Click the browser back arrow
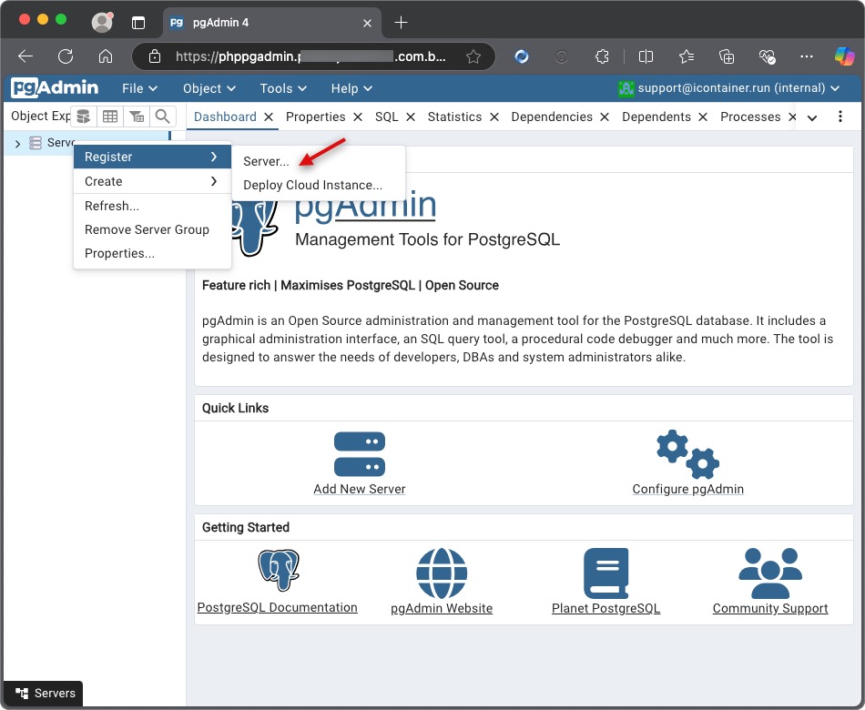865x710 pixels. 25,56
